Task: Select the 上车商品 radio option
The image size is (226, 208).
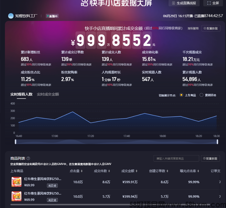Action: coord(181,95)
